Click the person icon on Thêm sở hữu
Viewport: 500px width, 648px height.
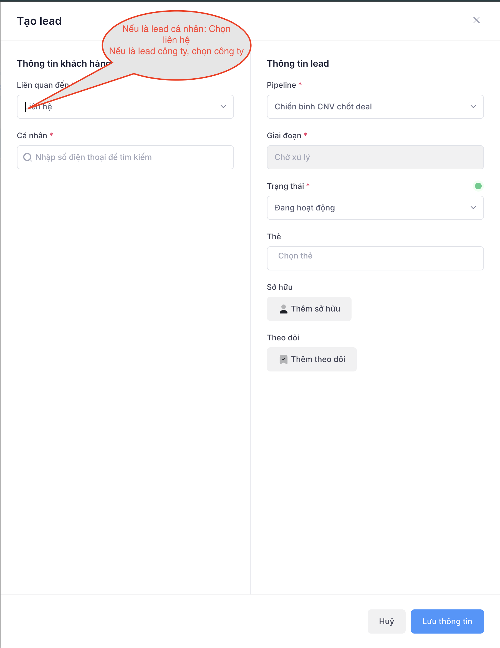pos(283,309)
